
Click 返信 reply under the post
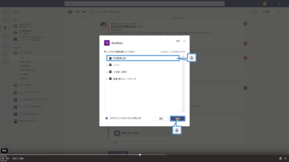114,142
